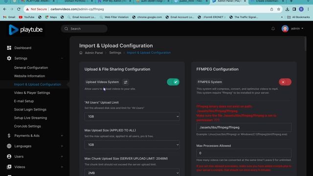Switch to the PHP My Admin tab
313x176 pixels.
pyautogui.click(x=114, y=1)
